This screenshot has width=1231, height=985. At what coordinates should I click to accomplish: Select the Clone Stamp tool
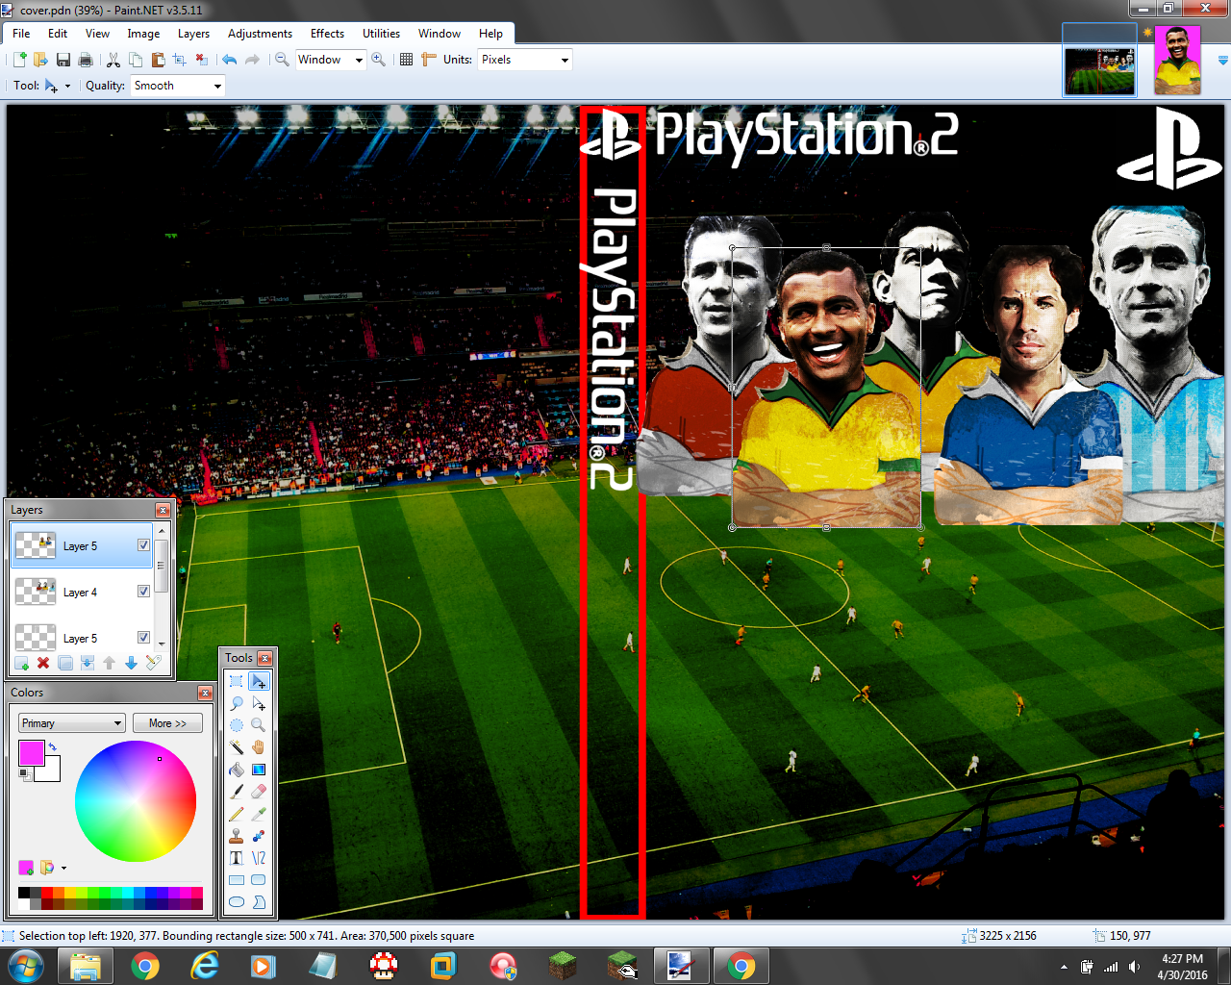pyautogui.click(x=236, y=835)
